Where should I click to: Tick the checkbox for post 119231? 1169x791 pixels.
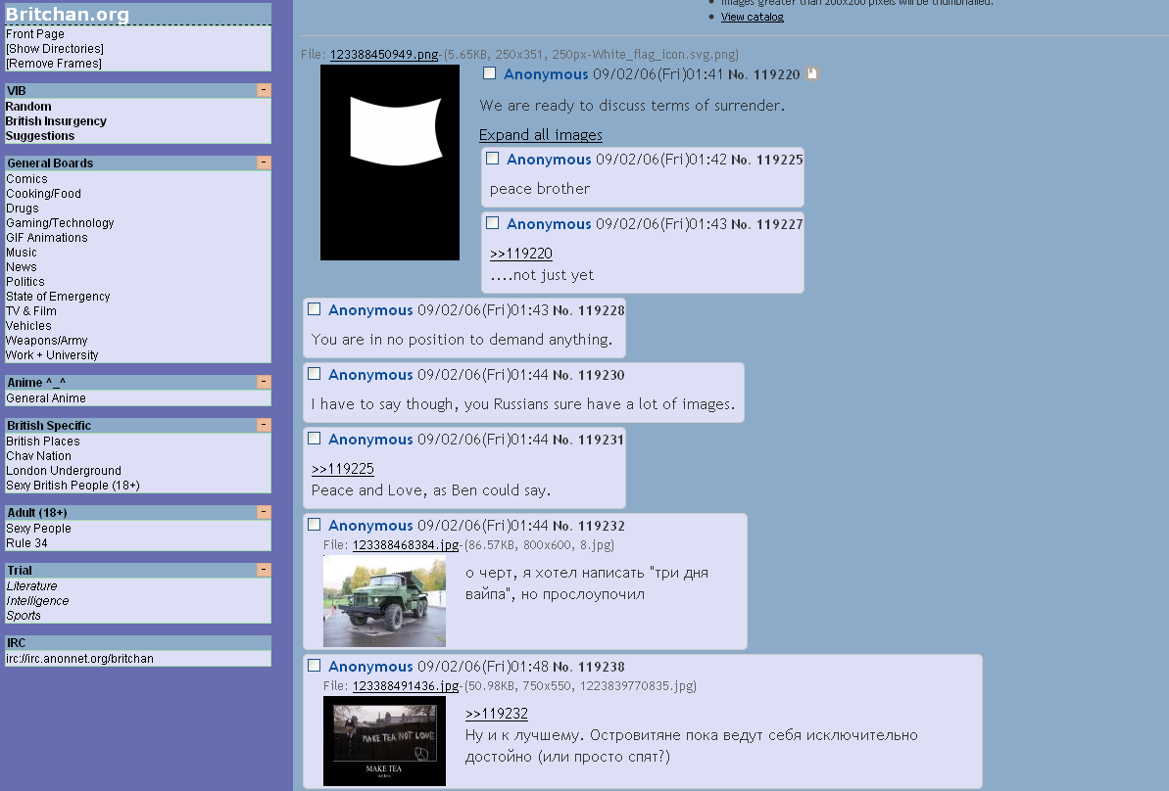tap(314, 439)
